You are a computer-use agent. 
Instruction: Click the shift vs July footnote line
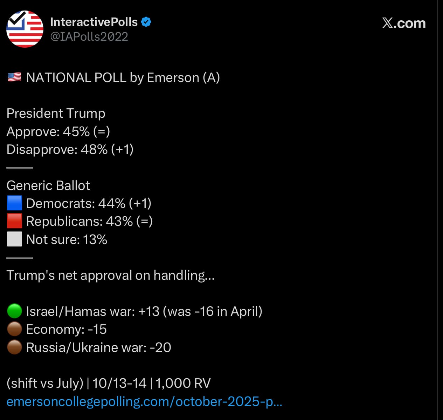point(109,383)
